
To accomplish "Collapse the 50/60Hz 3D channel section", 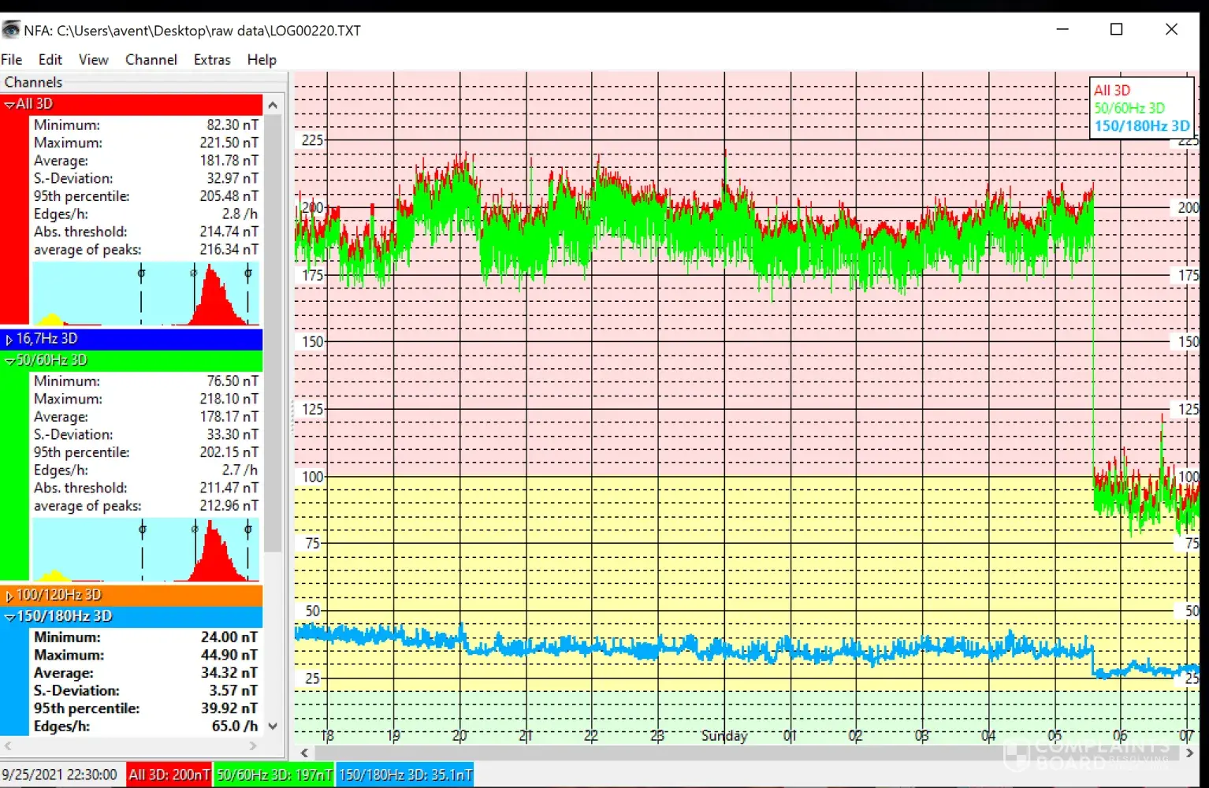I will [9, 361].
